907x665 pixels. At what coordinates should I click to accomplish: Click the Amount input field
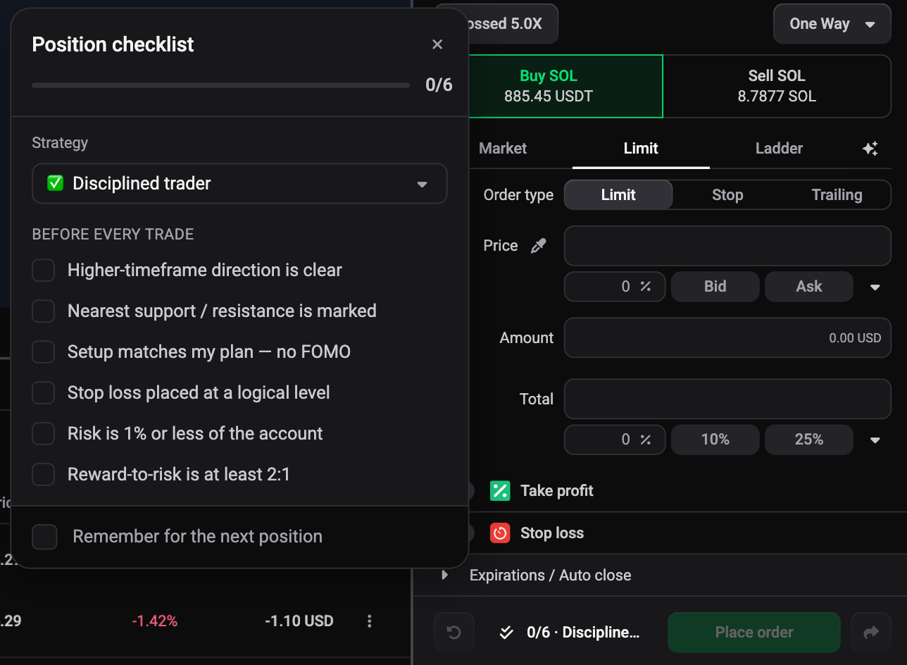click(x=727, y=338)
